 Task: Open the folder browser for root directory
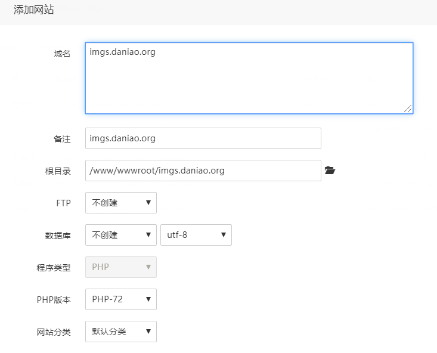330,171
